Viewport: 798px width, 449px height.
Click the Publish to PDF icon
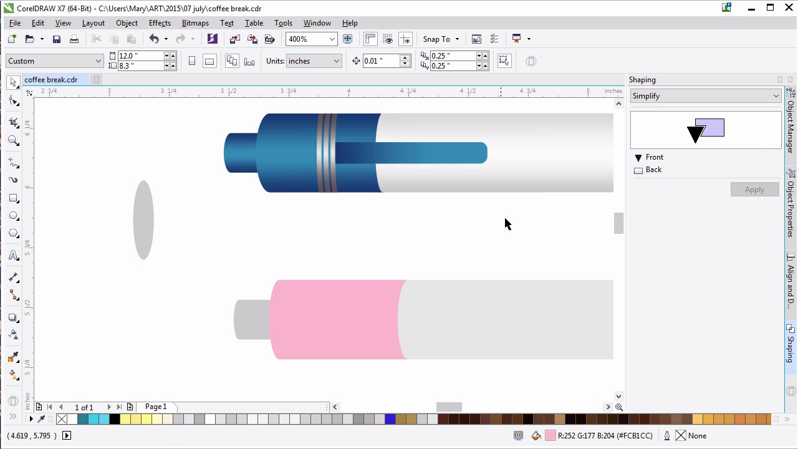pos(269,39)
